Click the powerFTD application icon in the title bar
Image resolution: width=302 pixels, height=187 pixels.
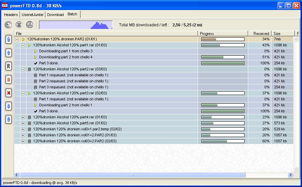point(5,5)
